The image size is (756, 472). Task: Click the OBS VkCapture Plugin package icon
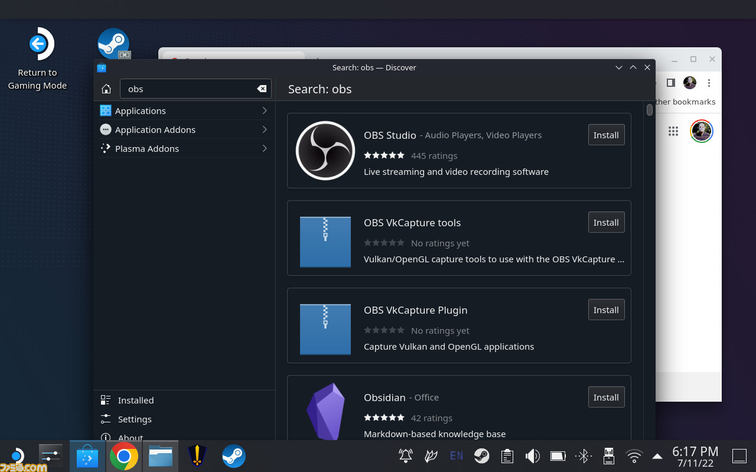325,329
